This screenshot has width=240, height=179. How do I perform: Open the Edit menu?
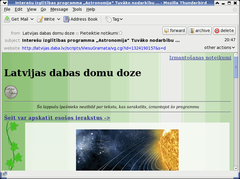pyautogui.click(x=19, y=9)
